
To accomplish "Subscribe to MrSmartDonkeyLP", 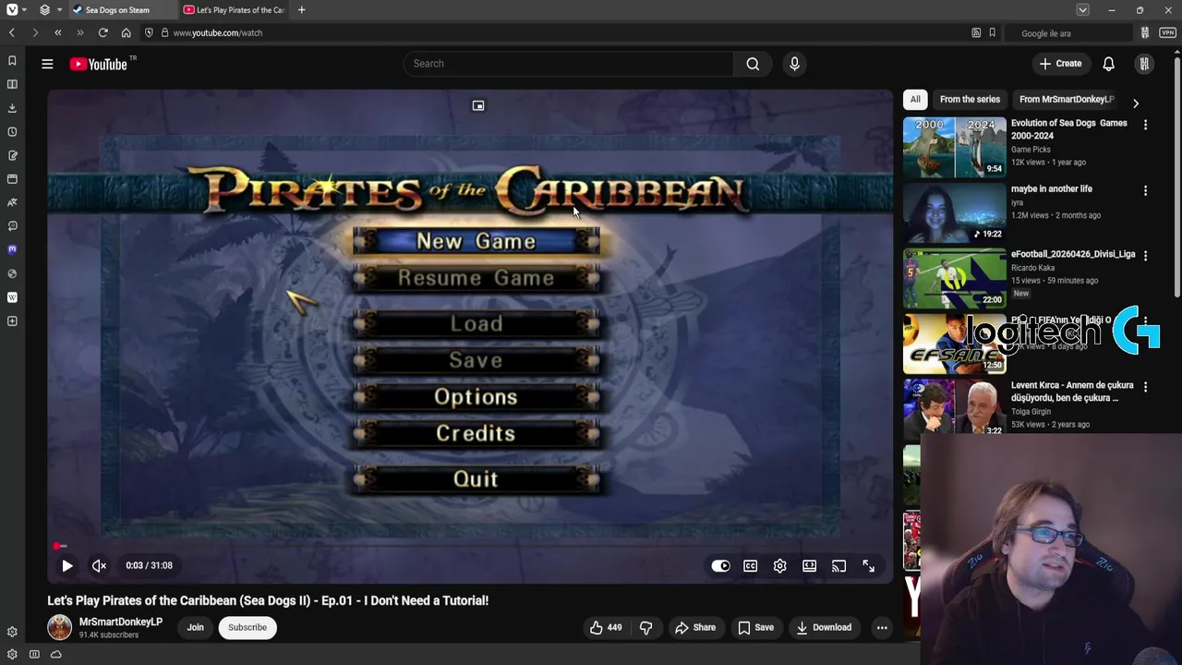I will point(247,627).
